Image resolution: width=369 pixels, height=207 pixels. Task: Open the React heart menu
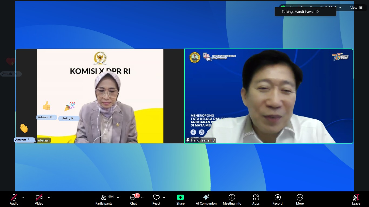pos(156,199)
